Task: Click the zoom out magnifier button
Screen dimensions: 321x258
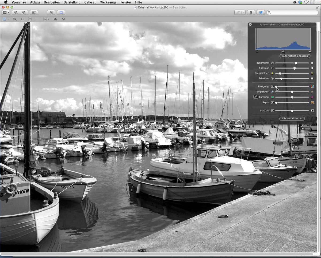Action: click(16, 12)
